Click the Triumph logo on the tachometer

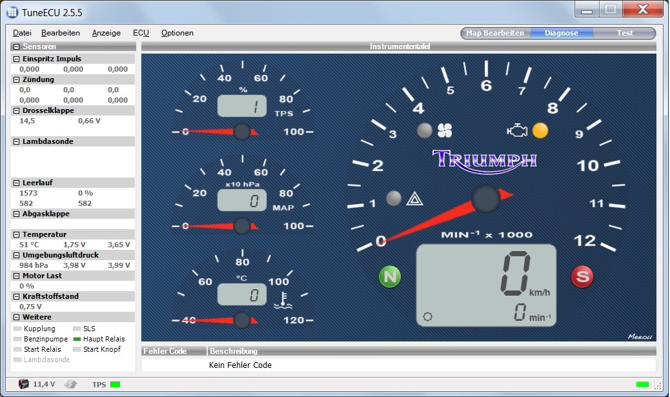[x=485, y=161]
